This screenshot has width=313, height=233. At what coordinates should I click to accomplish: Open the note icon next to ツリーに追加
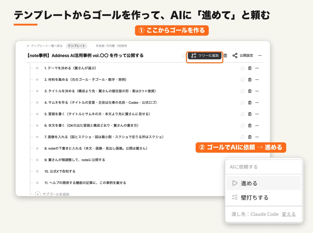(x=226, y=56)
